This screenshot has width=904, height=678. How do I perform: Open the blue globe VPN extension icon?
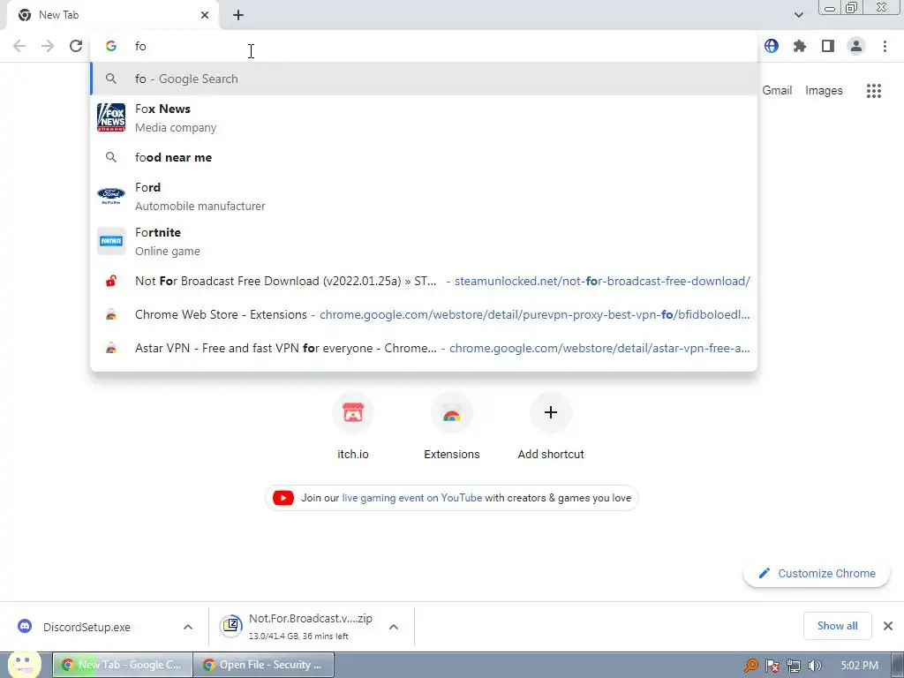point(772,46)
